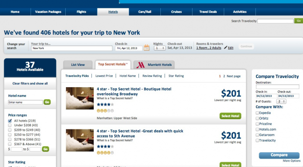Click star rating of first hotel

(x=105, y=104)
